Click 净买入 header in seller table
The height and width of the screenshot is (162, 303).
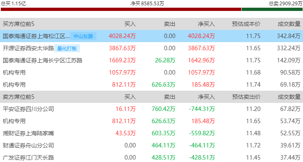[206, 97]
